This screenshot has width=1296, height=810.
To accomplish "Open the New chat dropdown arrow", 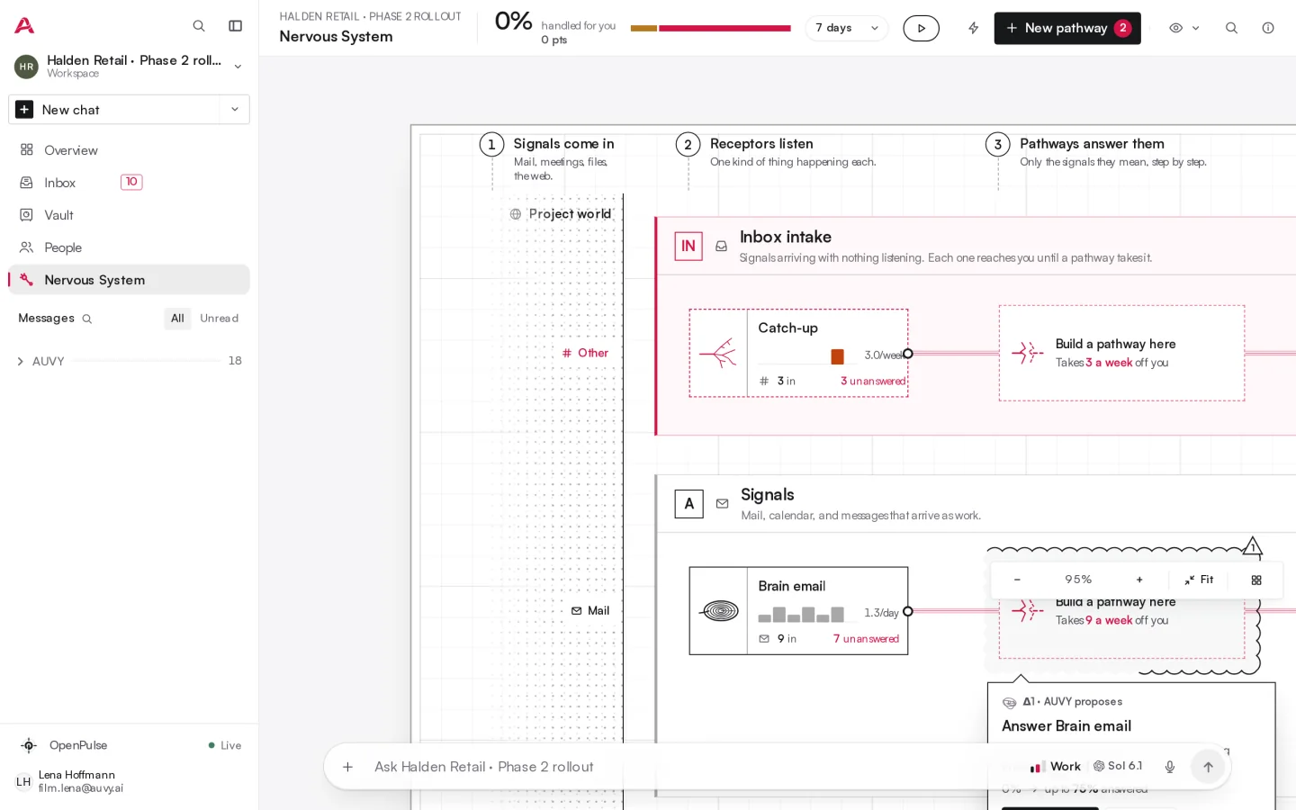I will click(235, 110).
